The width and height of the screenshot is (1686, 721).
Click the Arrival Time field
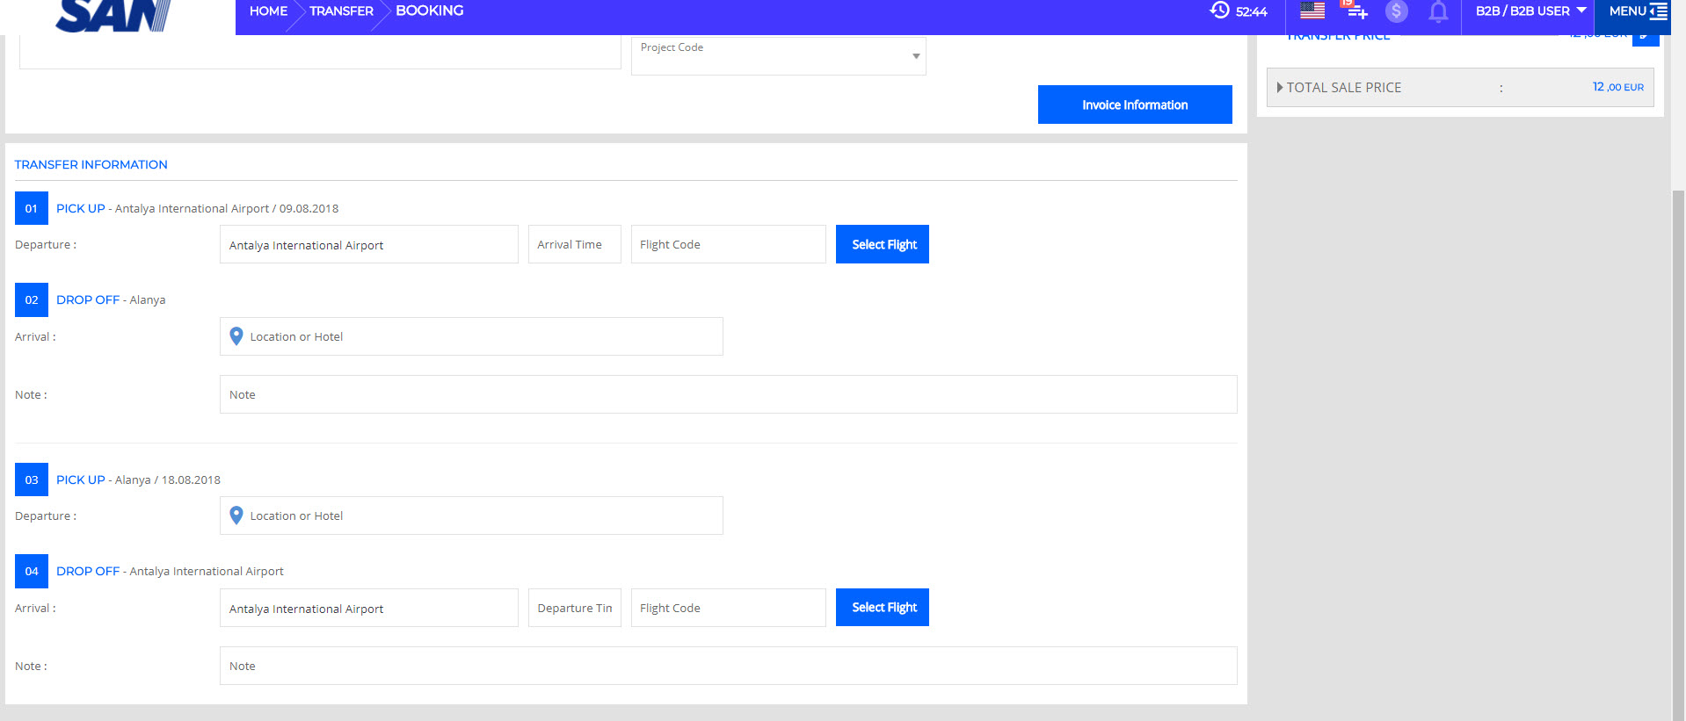[574, 244]
